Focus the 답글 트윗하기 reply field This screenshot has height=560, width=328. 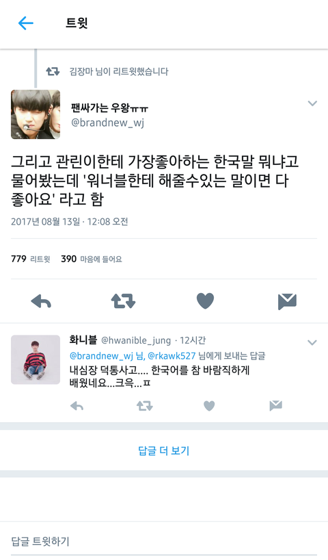pos(164,542)
